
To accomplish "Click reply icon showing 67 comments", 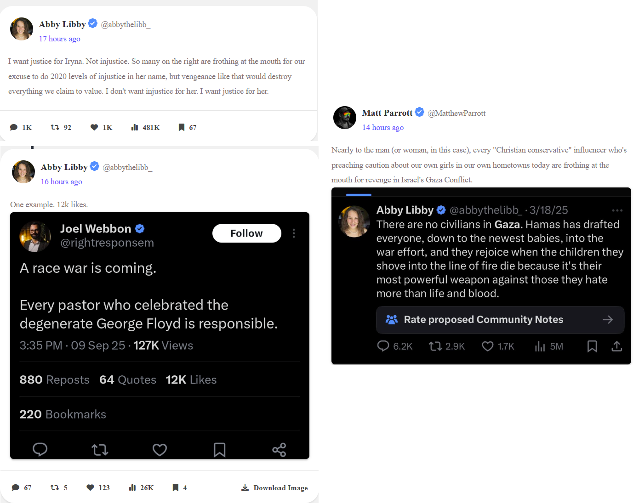I will 16,487.
